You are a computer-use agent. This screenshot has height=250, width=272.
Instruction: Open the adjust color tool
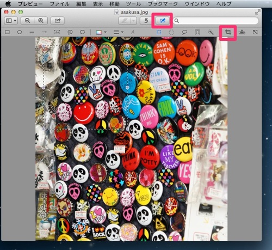tap(242, 32)
